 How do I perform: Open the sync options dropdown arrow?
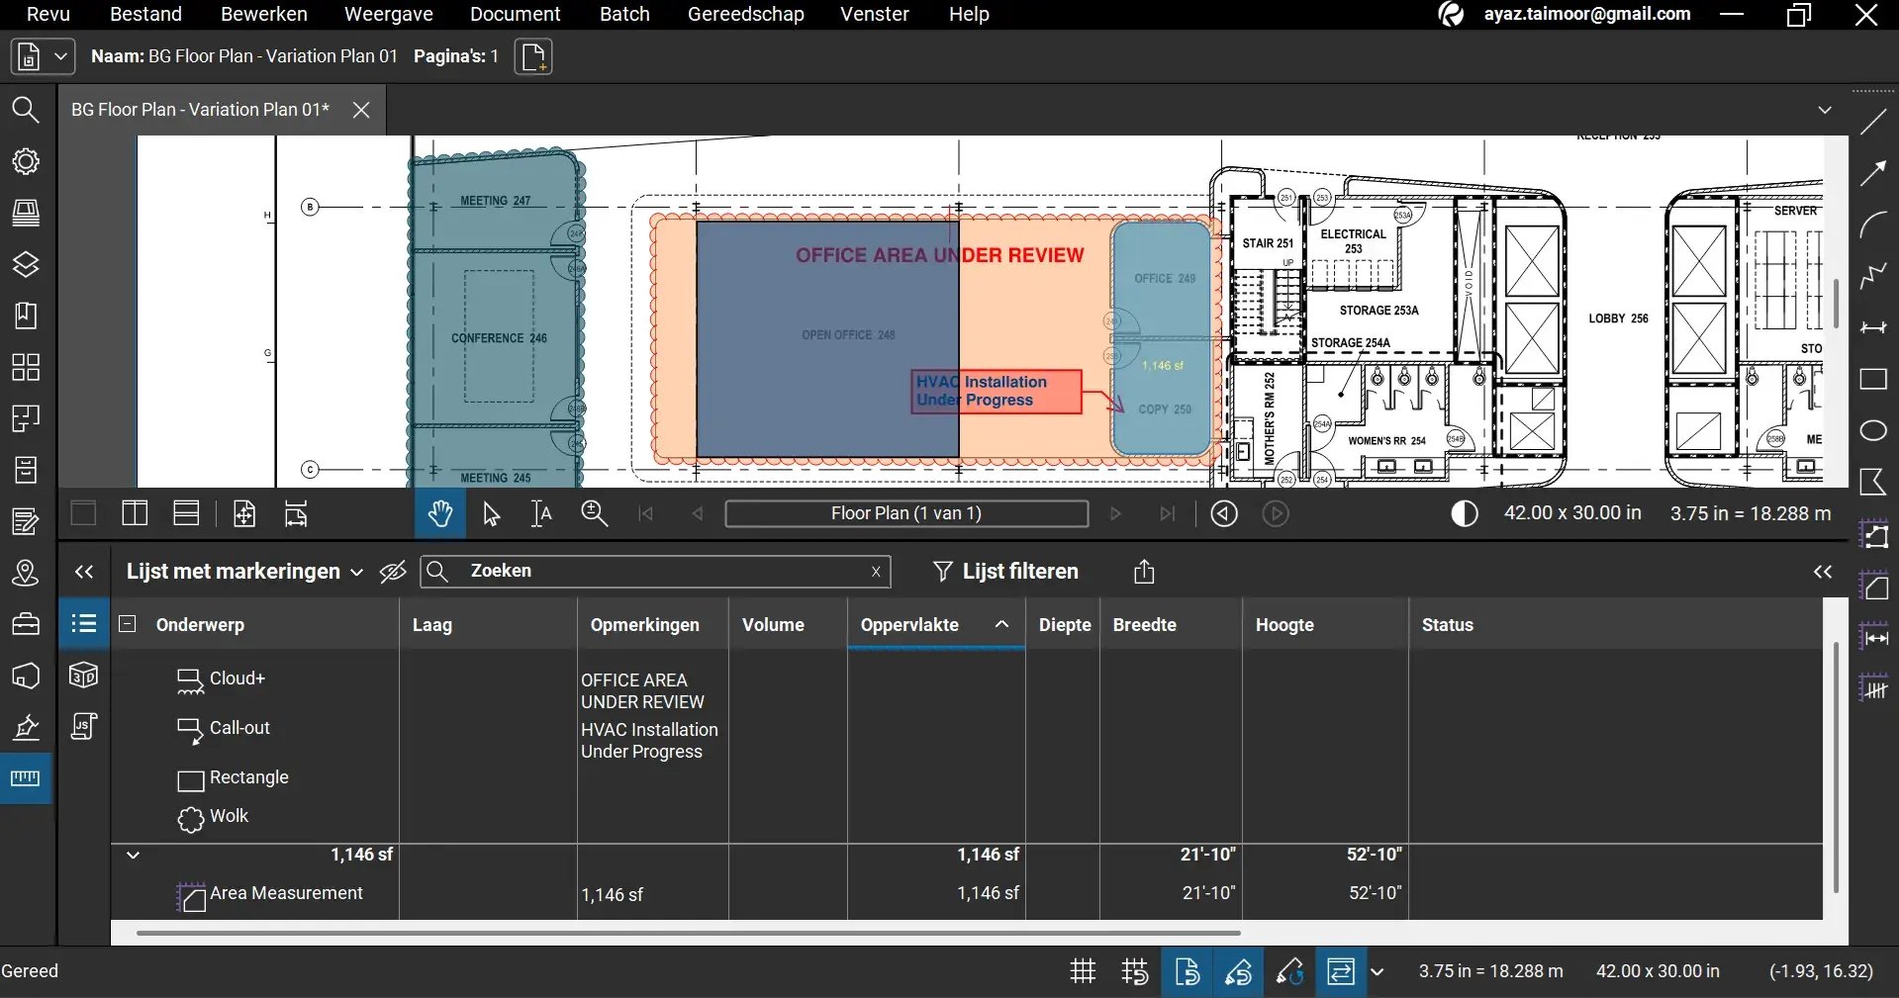coord(1377,971)
